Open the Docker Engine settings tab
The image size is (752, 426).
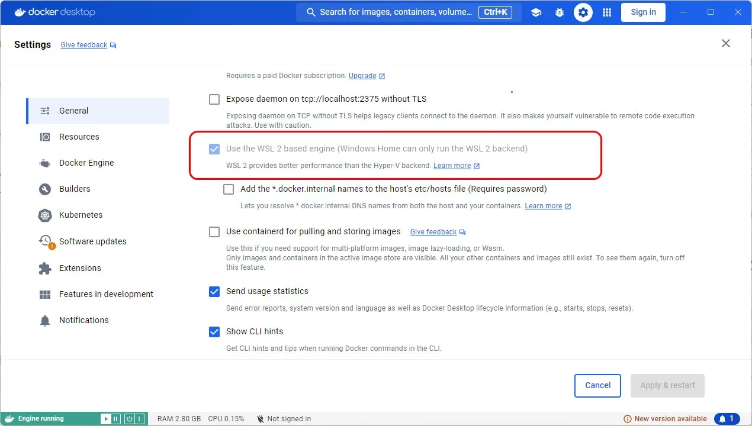click(98, 163)
